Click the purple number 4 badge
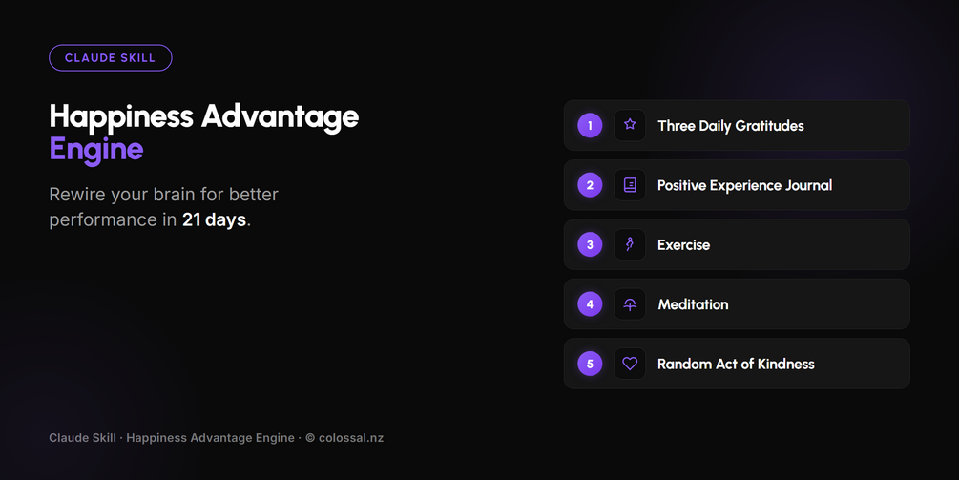The height and width of the screenshot is (480, 959). coord(590,303)
